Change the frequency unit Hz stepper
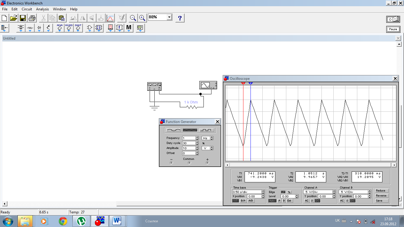 (x=211, y=138)
